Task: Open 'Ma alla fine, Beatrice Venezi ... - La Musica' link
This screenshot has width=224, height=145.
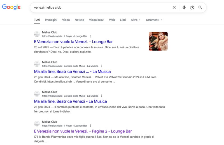Action: 72,72
